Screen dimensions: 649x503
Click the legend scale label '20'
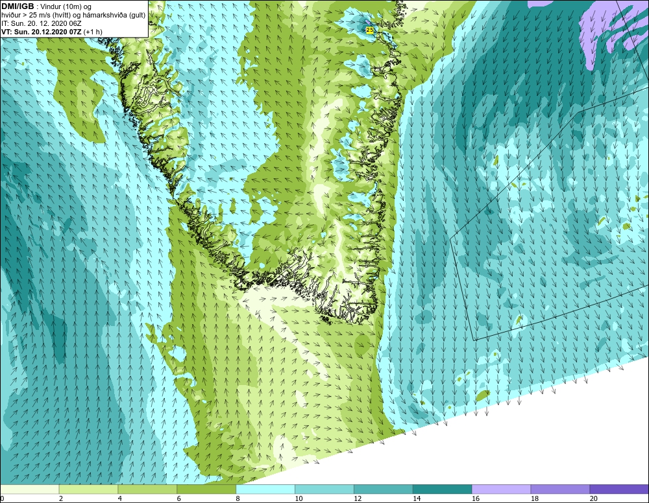click(594, 499)
